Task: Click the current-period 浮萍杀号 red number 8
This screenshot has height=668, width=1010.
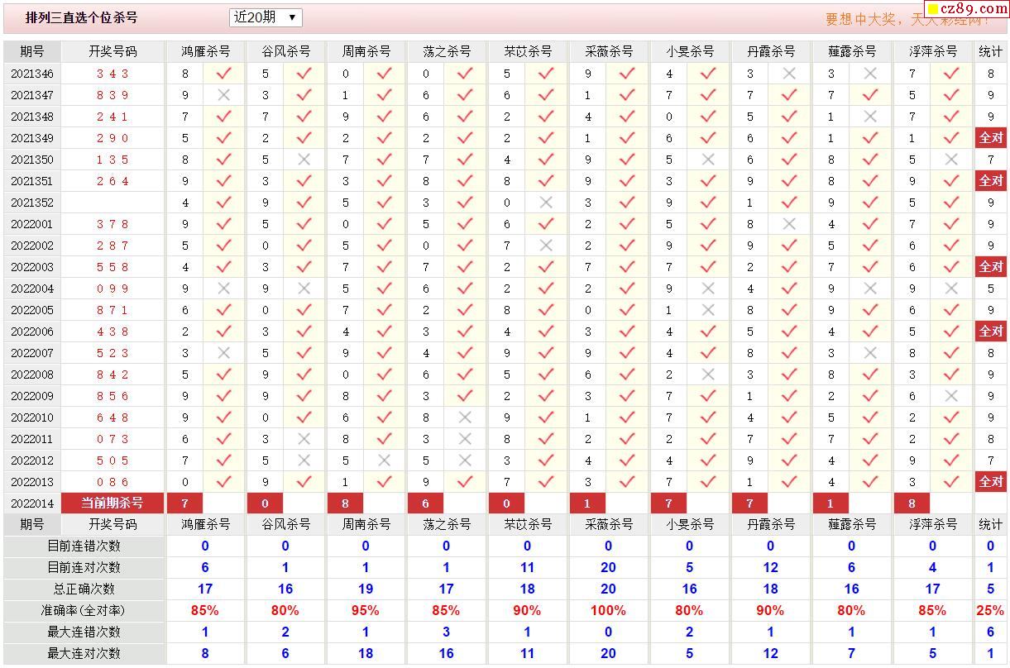Action: pos(912,503)
